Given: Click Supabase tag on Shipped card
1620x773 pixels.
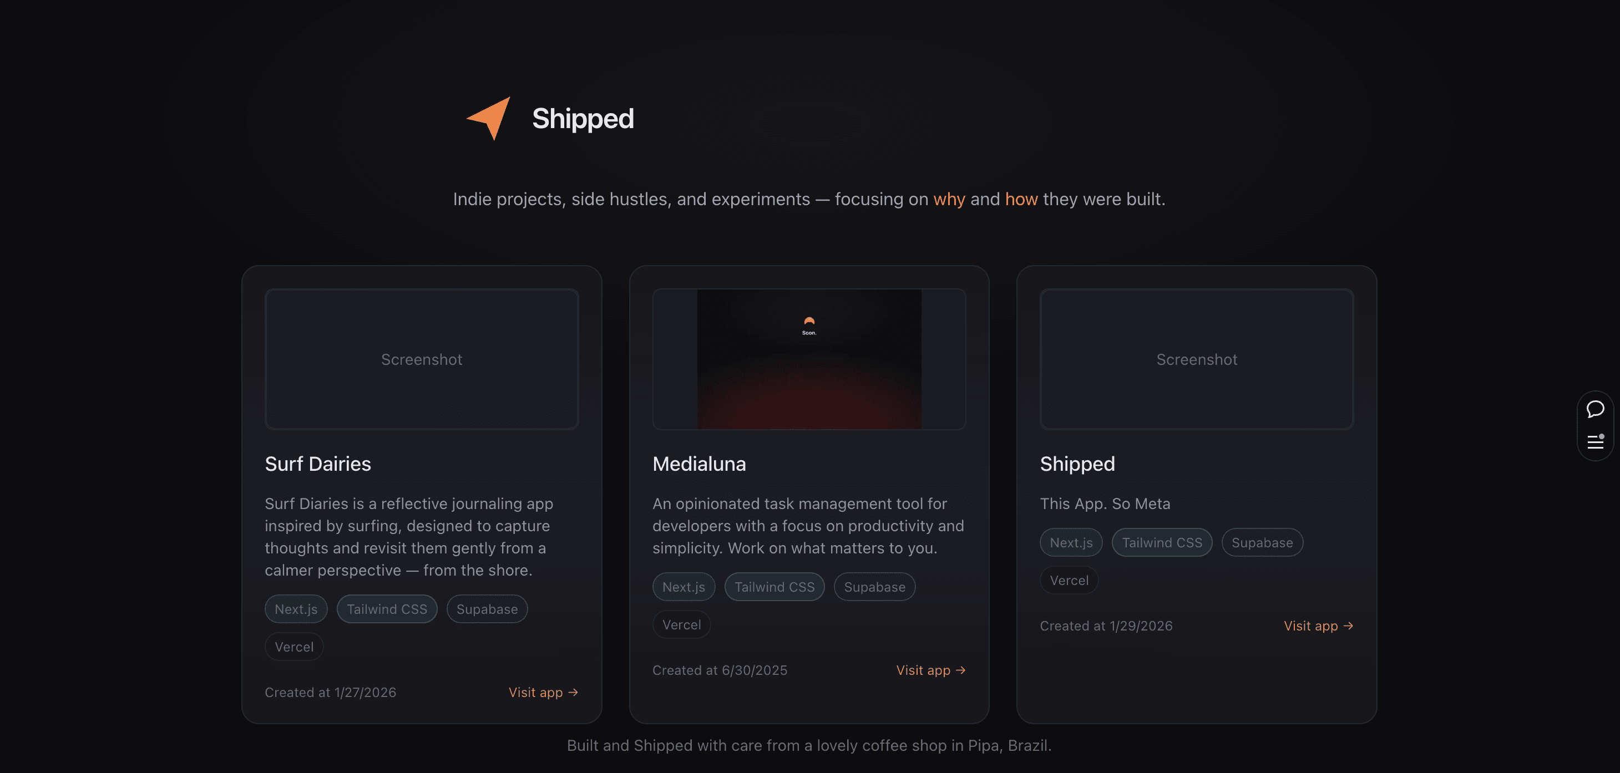Looking at the screenshot, I should [x=1262, y=542].
